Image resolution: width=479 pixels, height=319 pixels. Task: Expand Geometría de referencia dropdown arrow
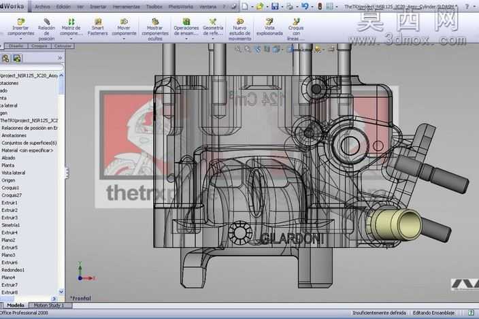click(x=213, y=39)
